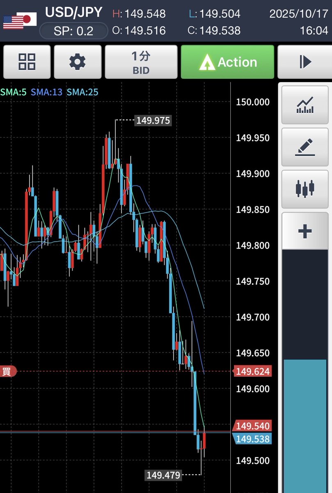
Task: Open chart settings gear icon
Action: (78, 62)
